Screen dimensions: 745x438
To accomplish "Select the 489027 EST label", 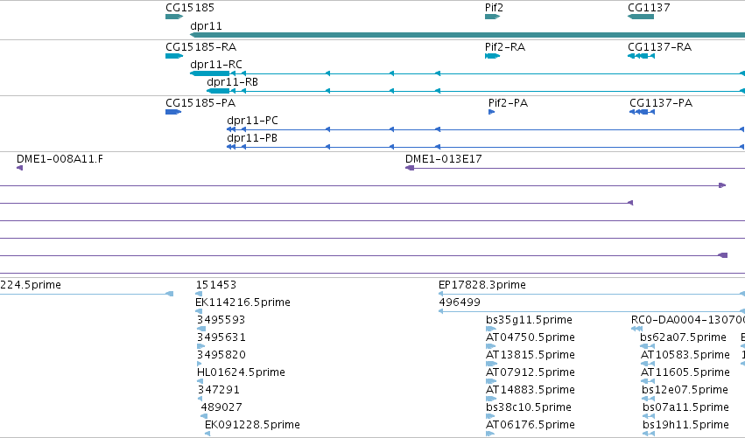I will (x=221, y=407).
